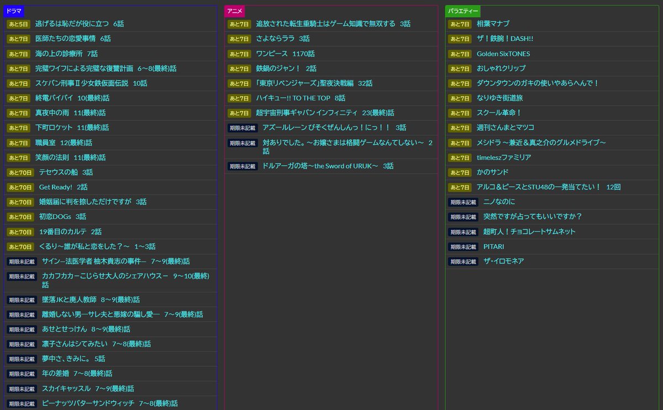This screenshot has height=410, width=663.
Task: Open ニノなのに link
Action: pos(499,202)
